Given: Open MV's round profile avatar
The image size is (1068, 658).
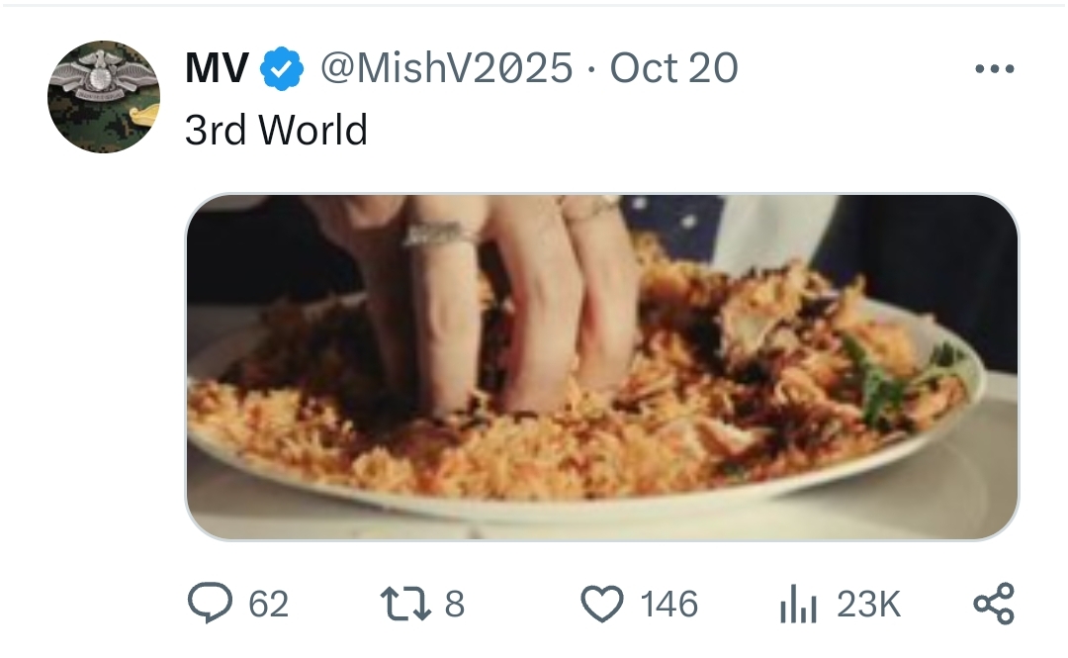Looking at the screenshot, I should (x=104, y=97).
